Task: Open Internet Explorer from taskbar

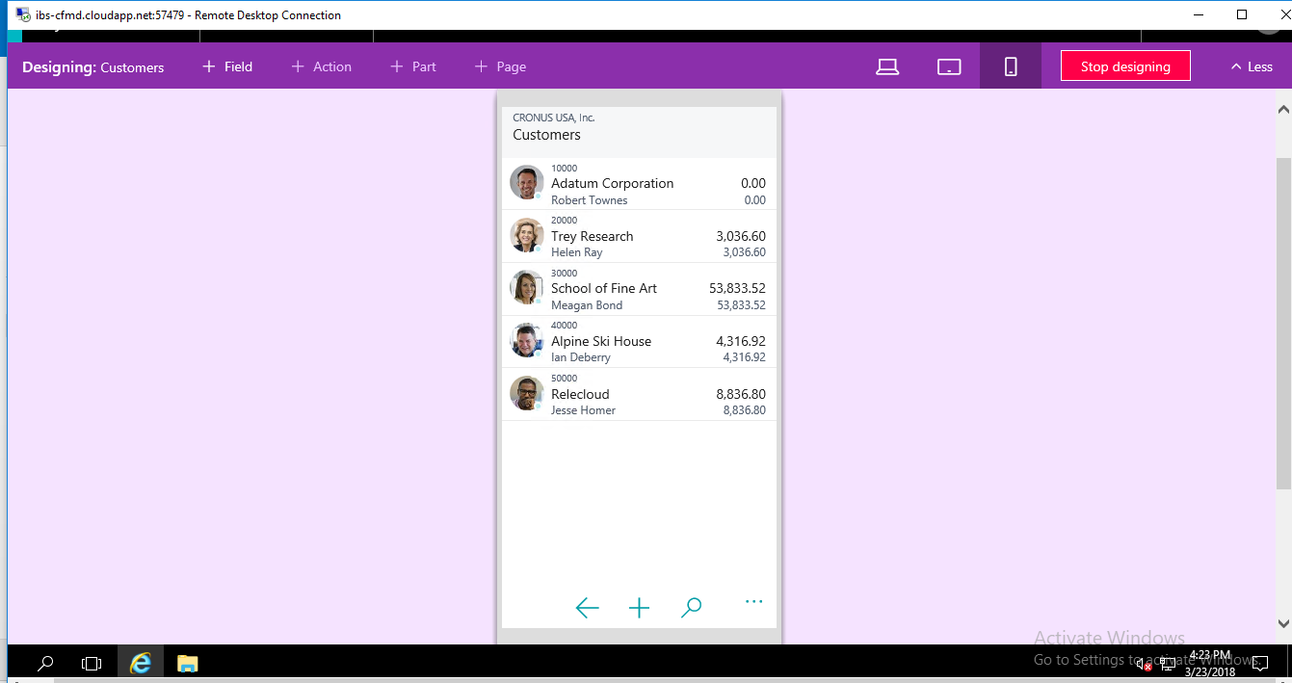Action: click(142, 663)
